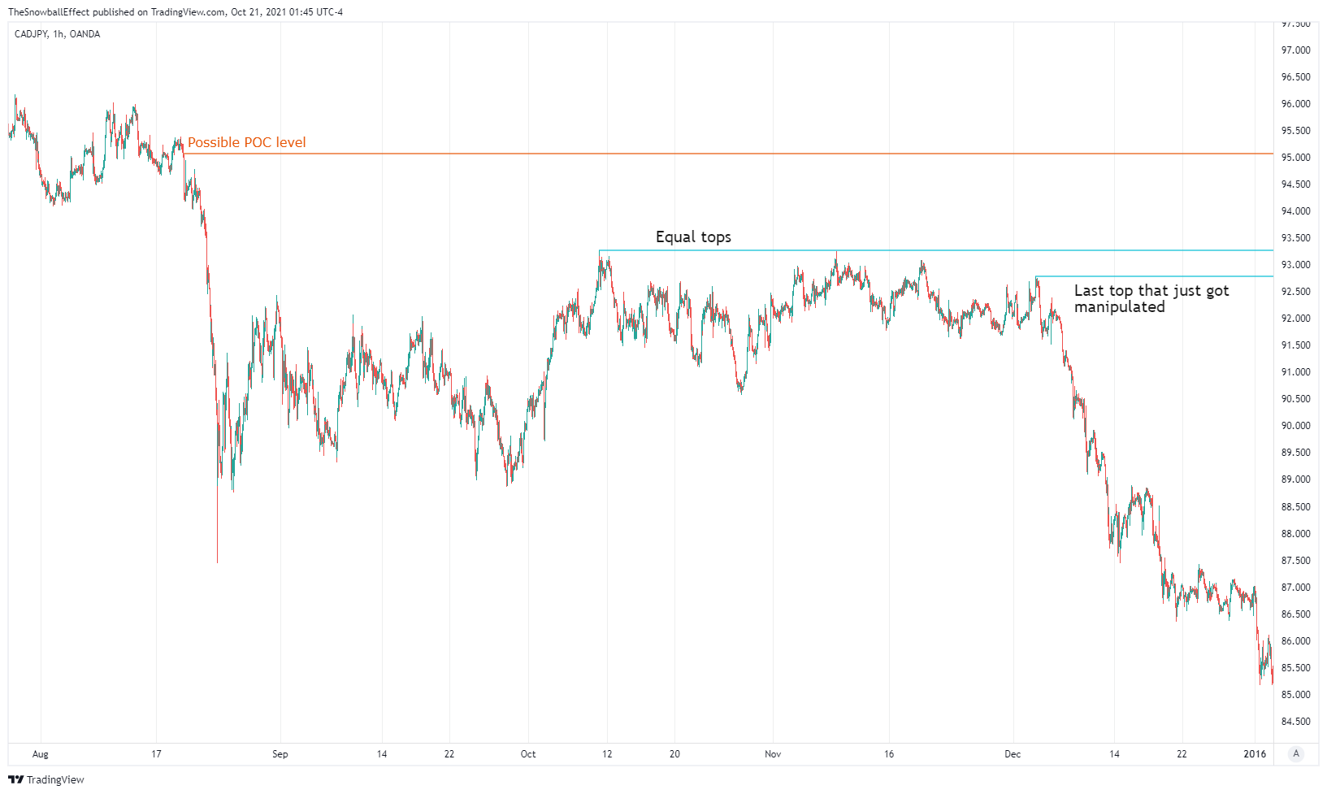Click the 97.000 price axis label
Viewport: 1327px width, 794px height.
(x=1295, y=50)
